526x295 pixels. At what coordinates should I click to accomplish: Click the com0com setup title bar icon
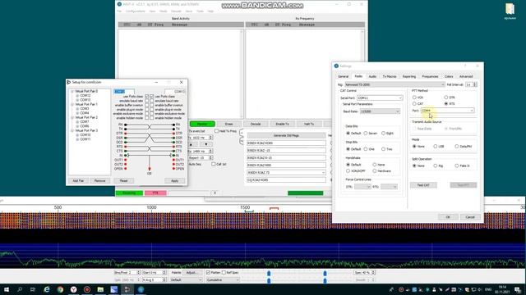(x=69, y=82)
